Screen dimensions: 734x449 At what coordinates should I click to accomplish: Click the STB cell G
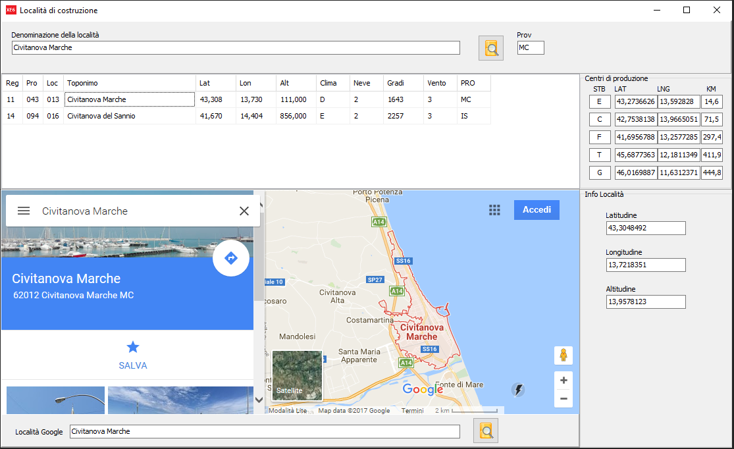point(599,172)
